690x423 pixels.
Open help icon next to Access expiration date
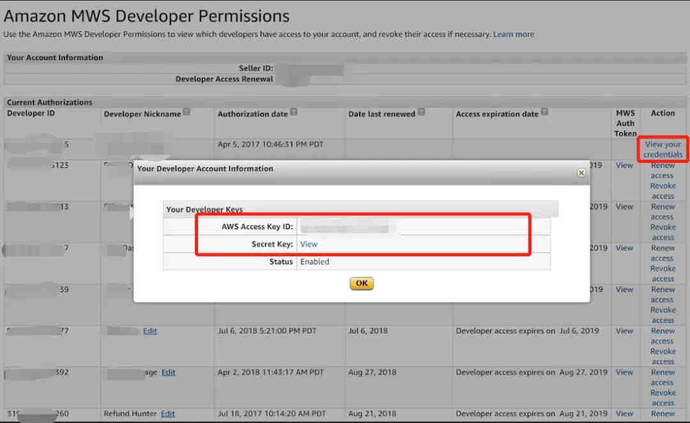click(544, 112)
